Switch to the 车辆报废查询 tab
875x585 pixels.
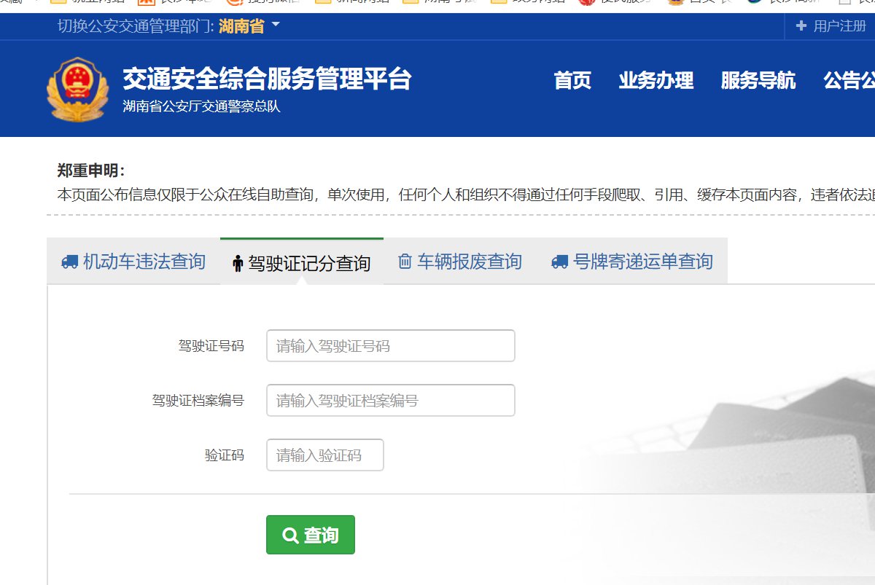469,262
